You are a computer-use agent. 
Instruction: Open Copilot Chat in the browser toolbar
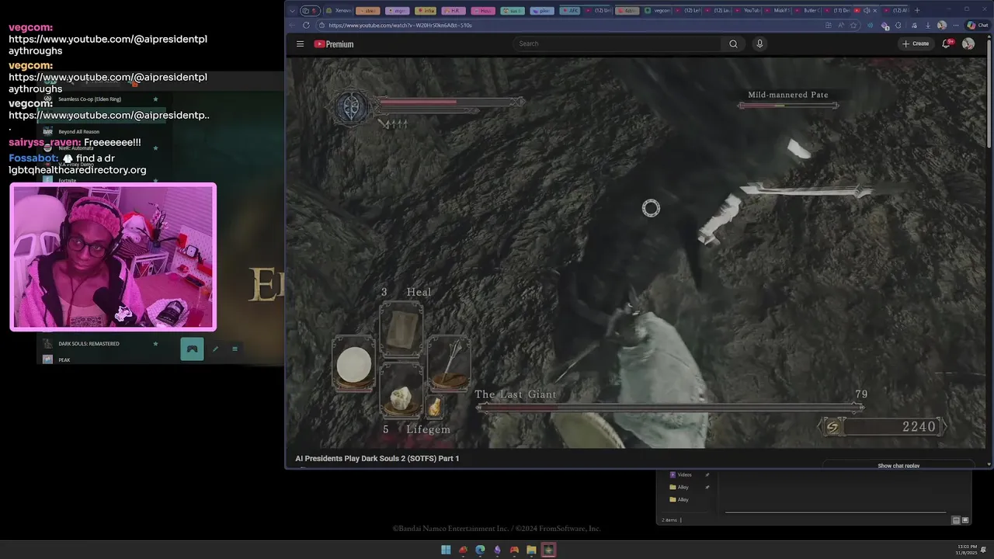[977, 25]
